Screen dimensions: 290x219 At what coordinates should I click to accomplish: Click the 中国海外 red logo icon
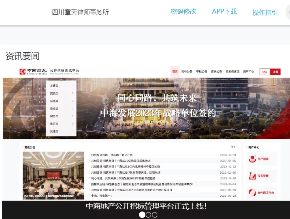pos(22,72)
